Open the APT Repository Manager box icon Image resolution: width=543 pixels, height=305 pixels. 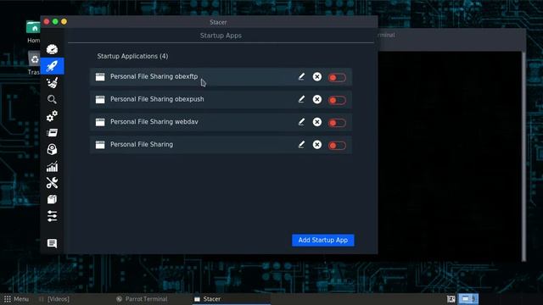pyautogui.click(x=52, y=200)
